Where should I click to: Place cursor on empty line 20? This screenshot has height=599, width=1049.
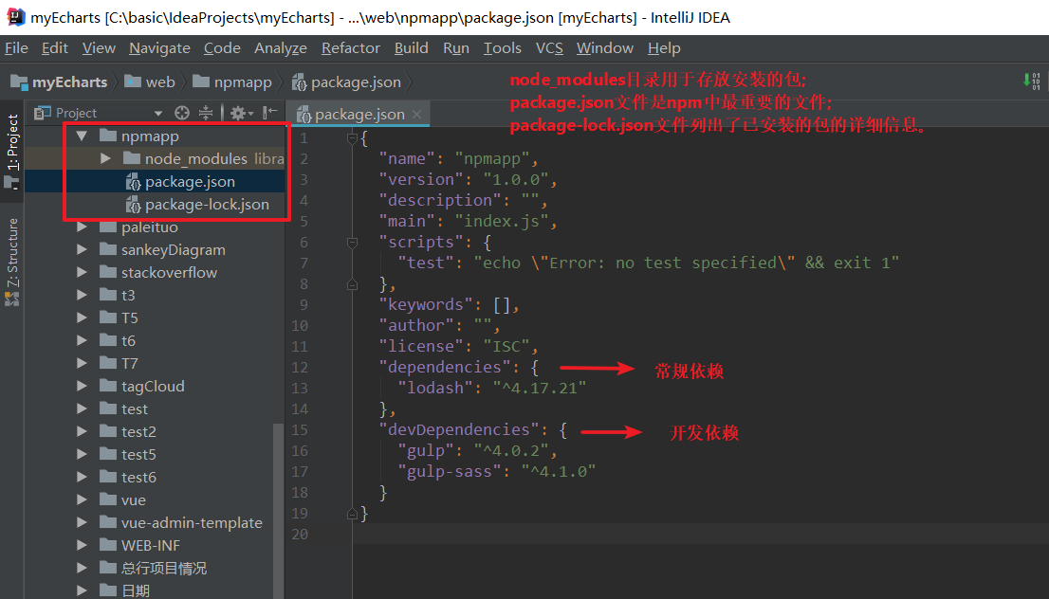(701, 535)
